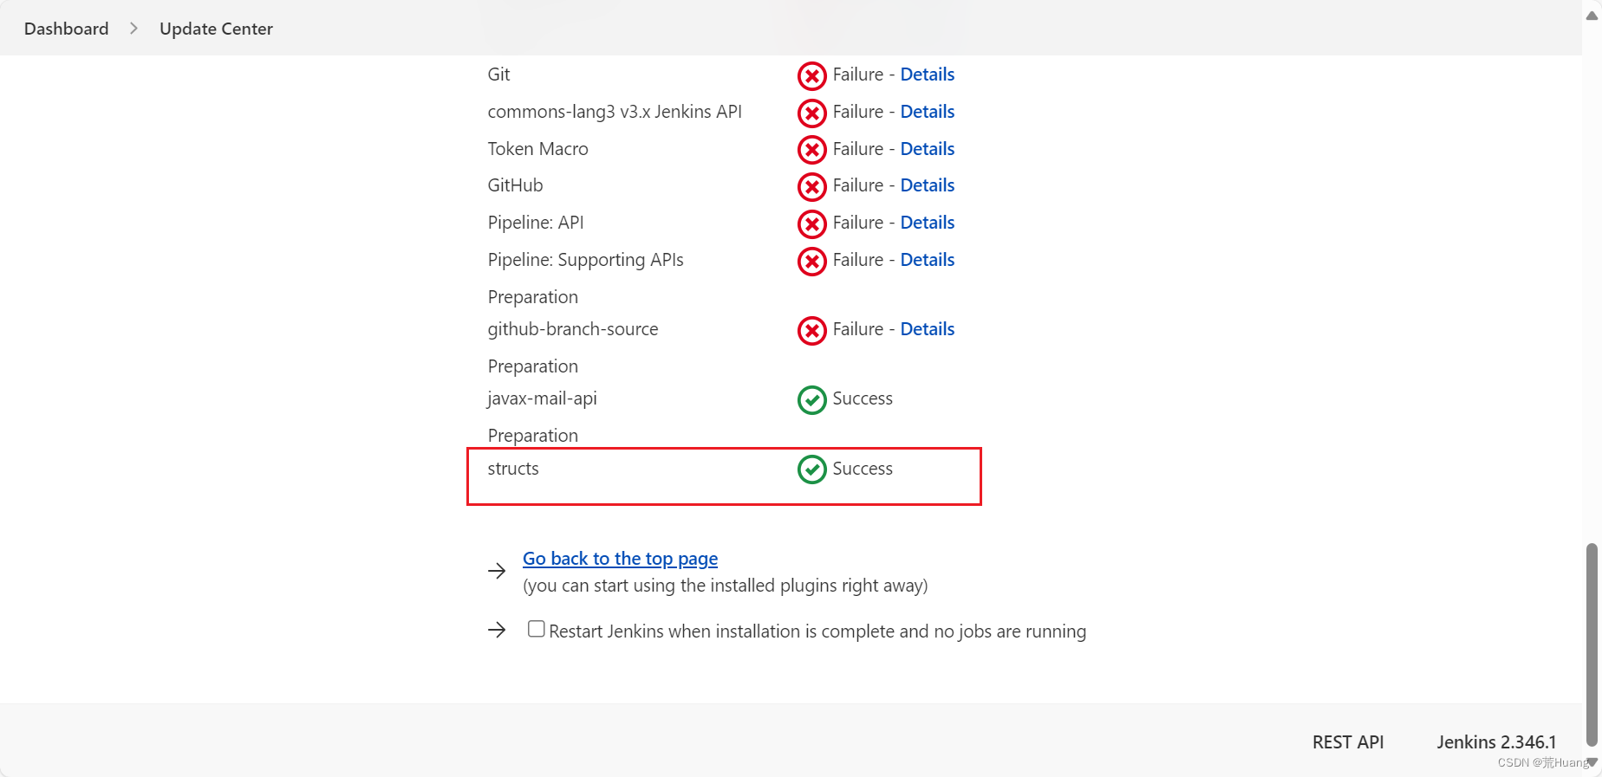
Task: Select the 'structs' plugin name
Action: pos(513,469)
